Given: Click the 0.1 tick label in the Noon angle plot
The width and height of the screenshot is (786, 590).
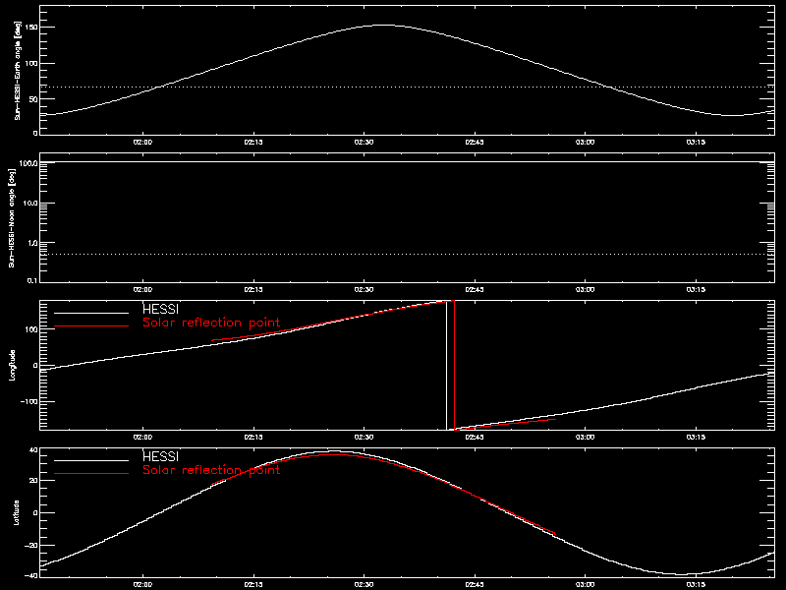Looking at the screenshot, I should point(32,280).
